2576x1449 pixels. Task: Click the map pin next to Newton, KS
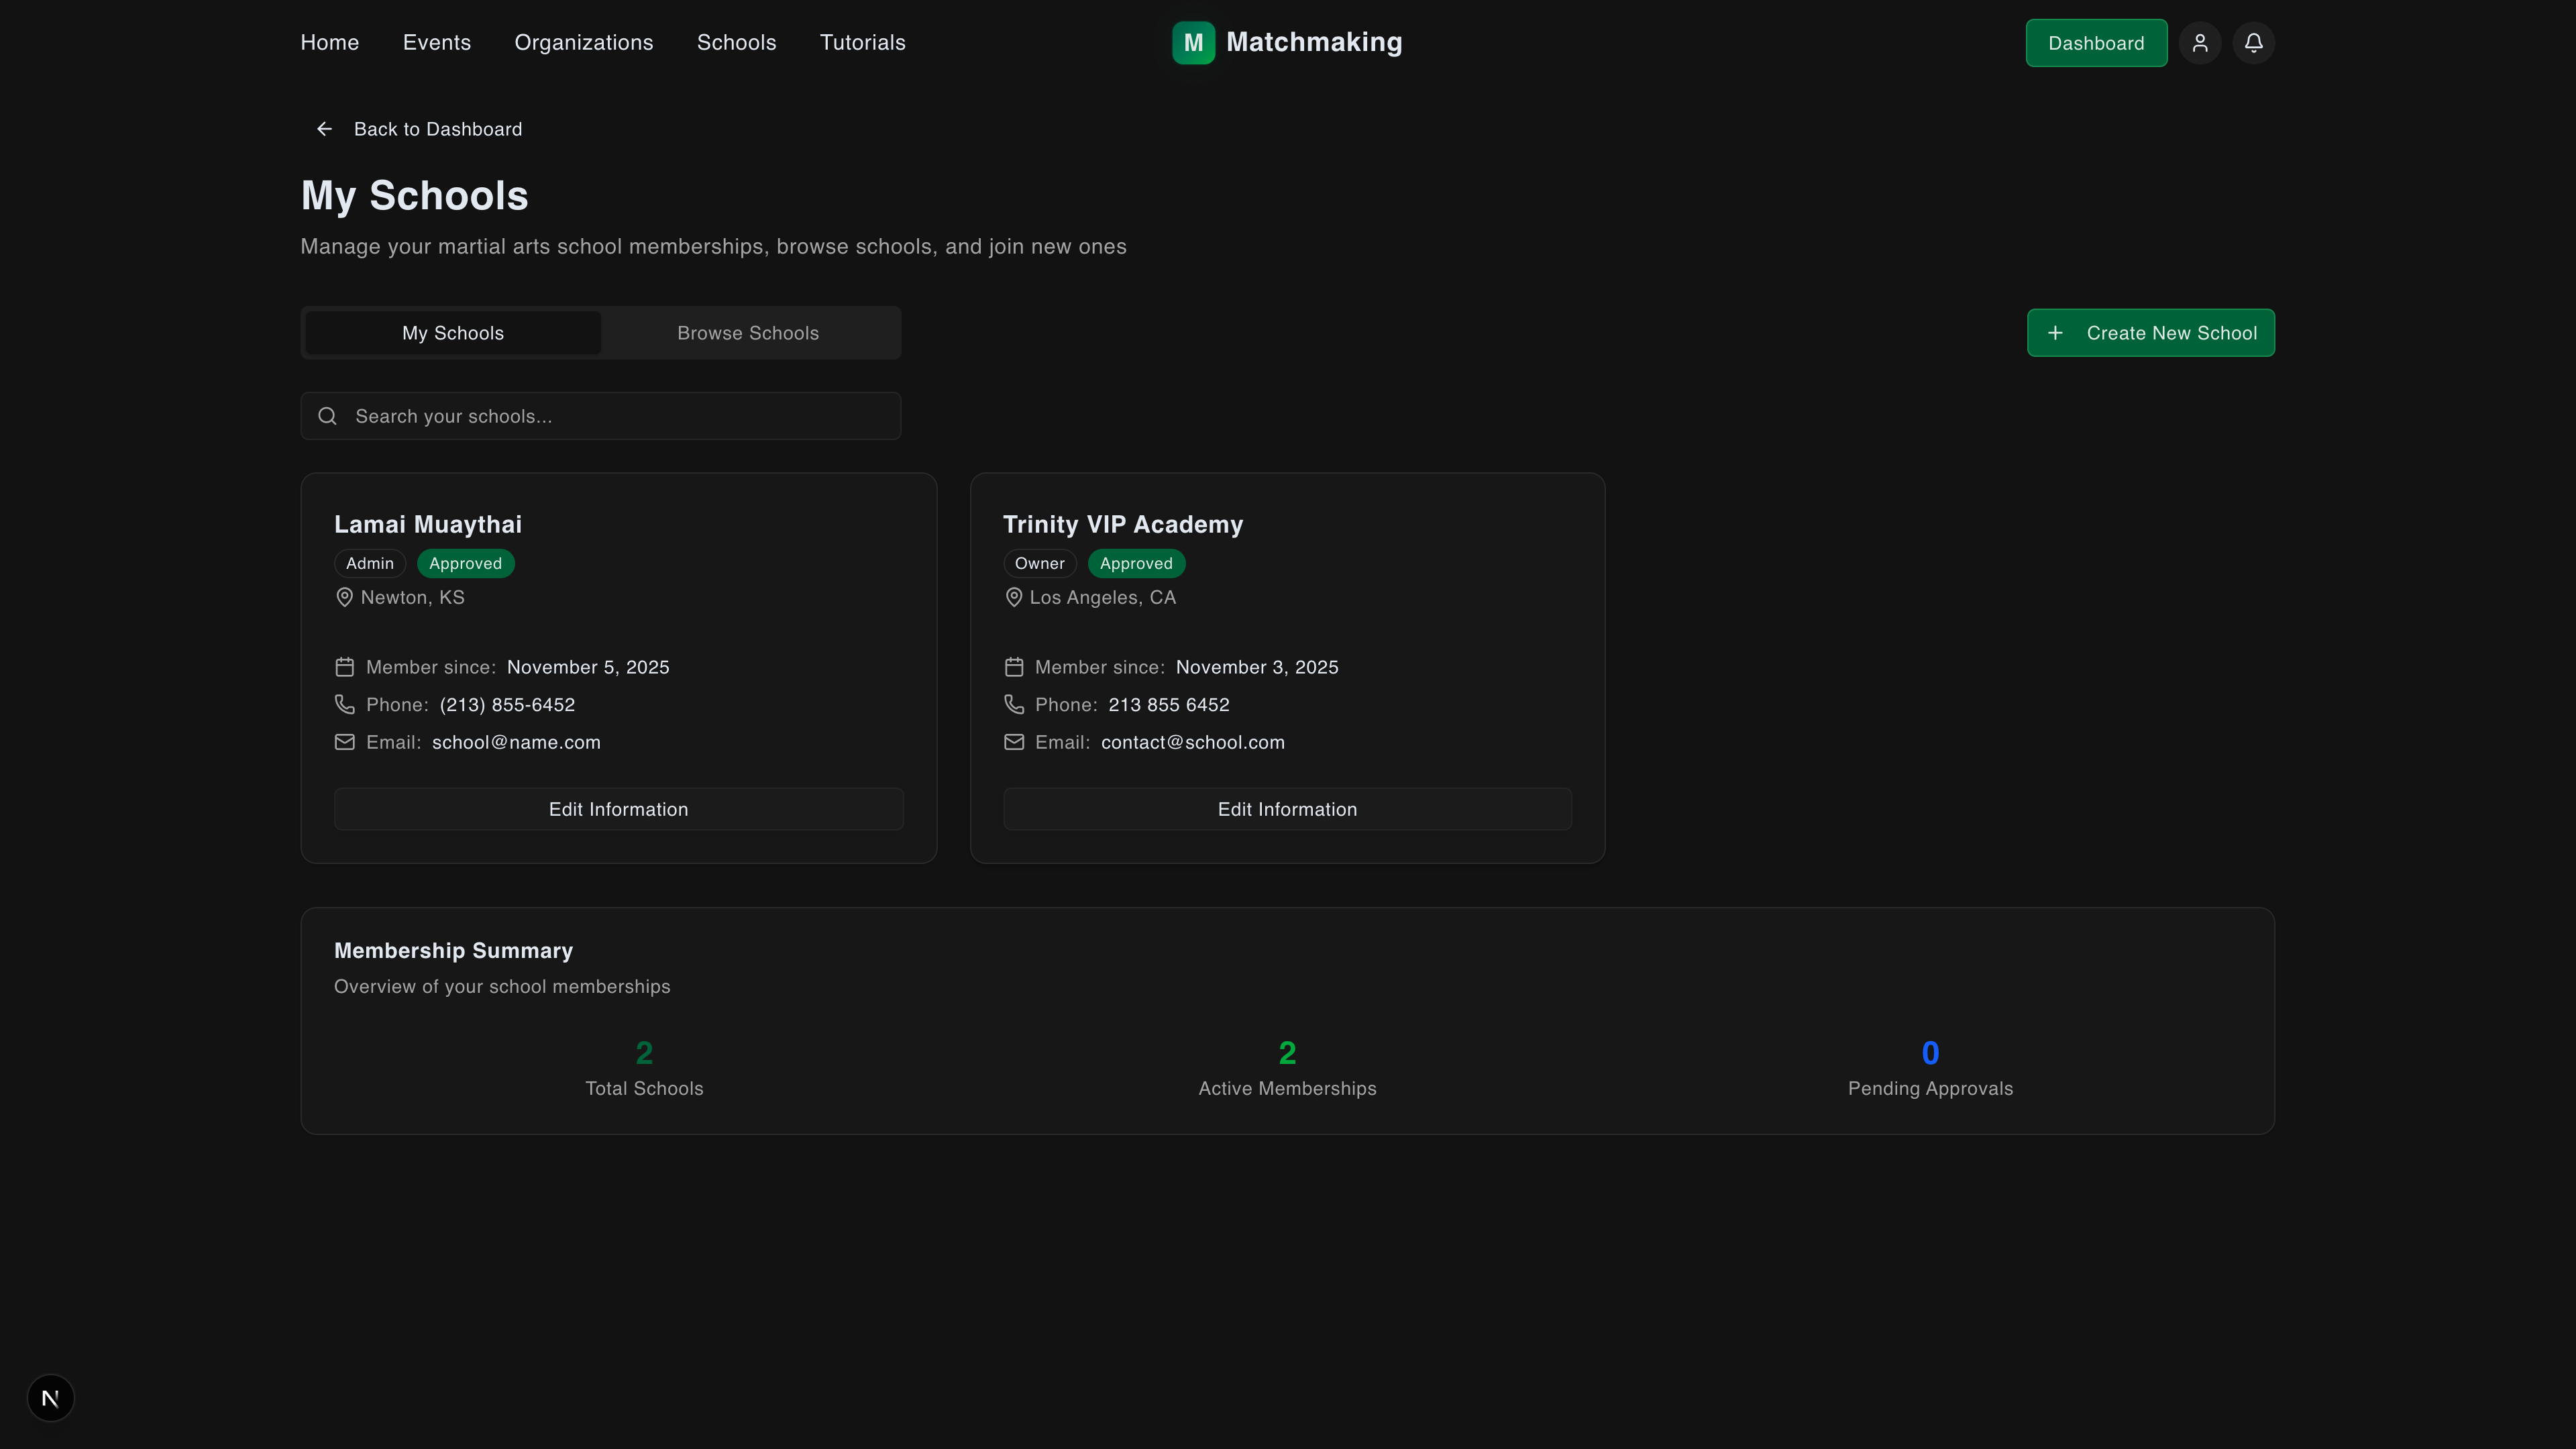pos(344,597)
